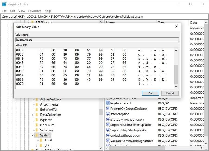Image resolution: width=209 pixels, height=151 pixels.
Task: Close the Edit Binary Value dialog
Action: (x=177, y=27)
